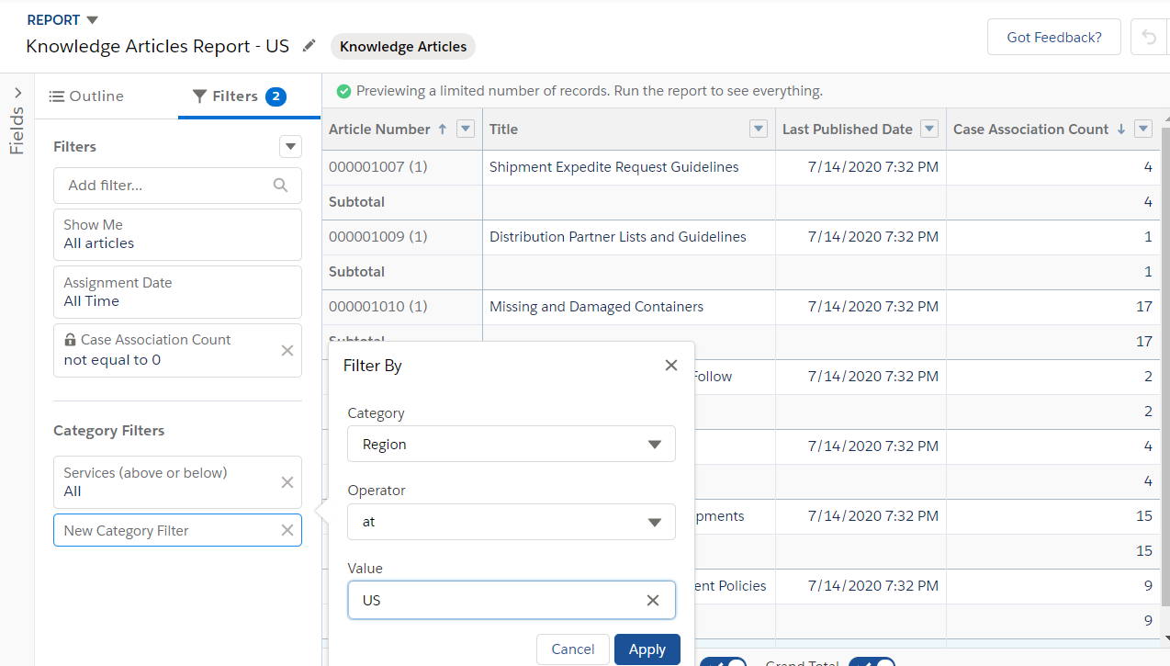Click the Got Feedback? button
Viewport: 1170px width, 666px height.
pos(1053,38)
